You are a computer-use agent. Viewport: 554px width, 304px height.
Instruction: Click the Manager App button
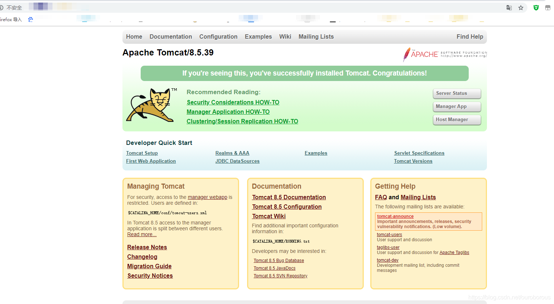pyautogui.click(x=457, y=107)
